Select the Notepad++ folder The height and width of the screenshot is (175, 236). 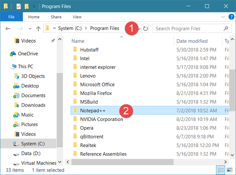click(150, 110)
